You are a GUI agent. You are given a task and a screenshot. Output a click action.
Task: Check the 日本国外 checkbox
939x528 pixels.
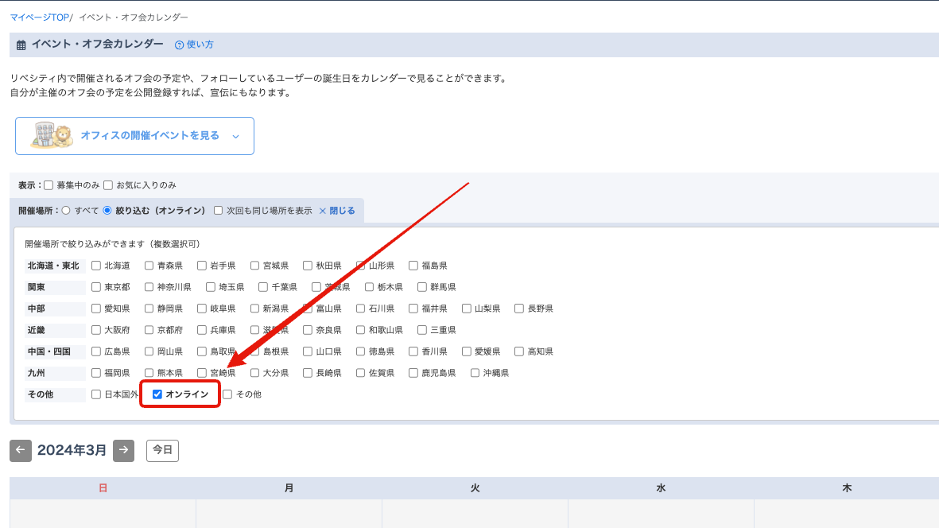tap(96, 394)
